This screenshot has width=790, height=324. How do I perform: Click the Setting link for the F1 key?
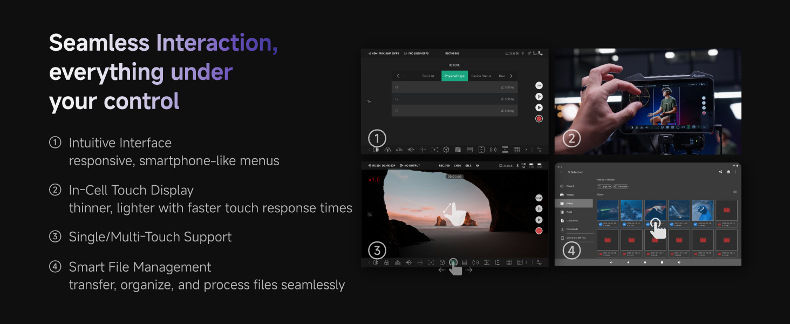coord(508,87)
